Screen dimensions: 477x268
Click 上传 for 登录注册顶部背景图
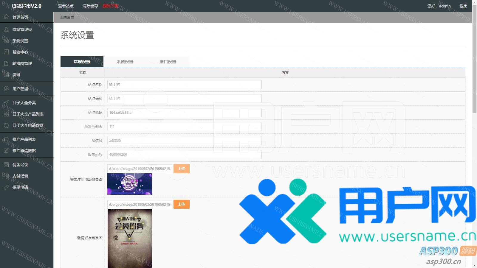coord(181,169)
